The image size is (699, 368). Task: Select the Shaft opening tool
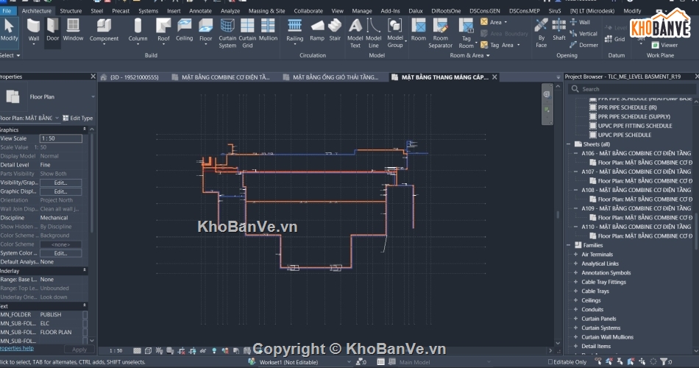(x=559, y=30)
